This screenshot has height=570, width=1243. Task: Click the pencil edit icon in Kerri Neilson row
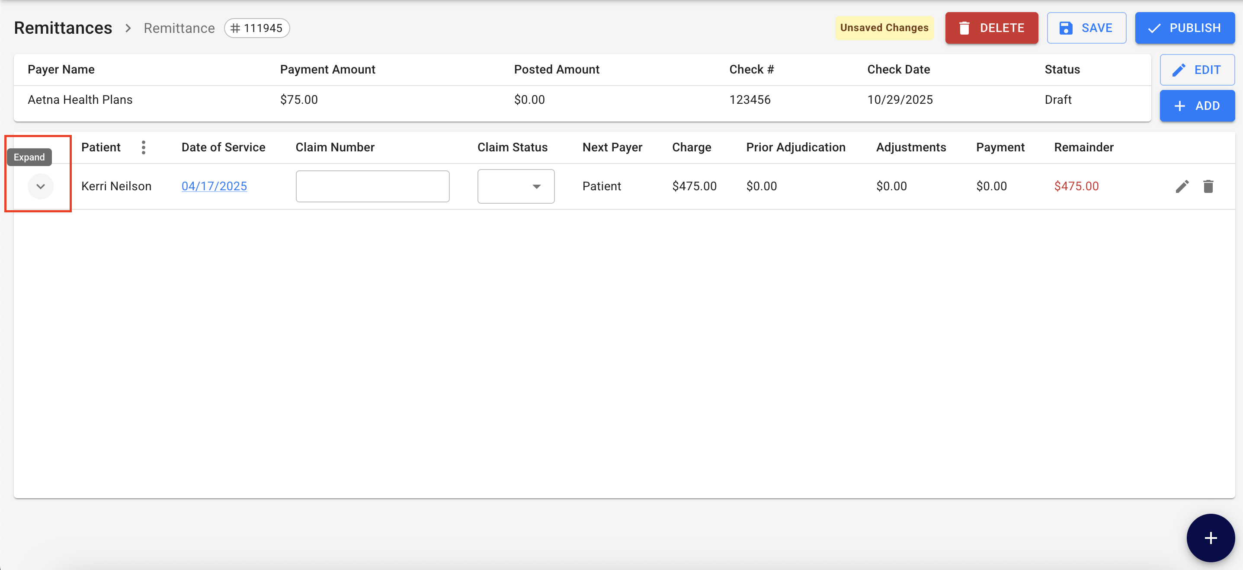pyautogui.click(x=1182, y=186)
